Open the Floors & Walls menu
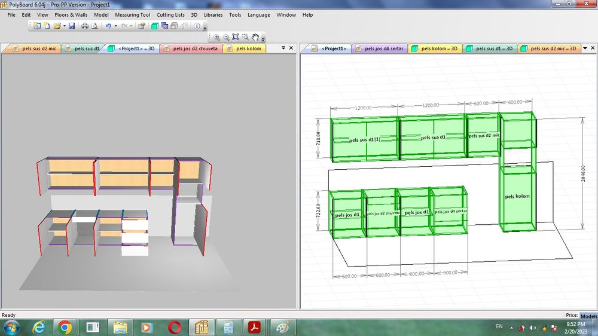This screenshot has height=336, width=598. [x=71, y=15]
